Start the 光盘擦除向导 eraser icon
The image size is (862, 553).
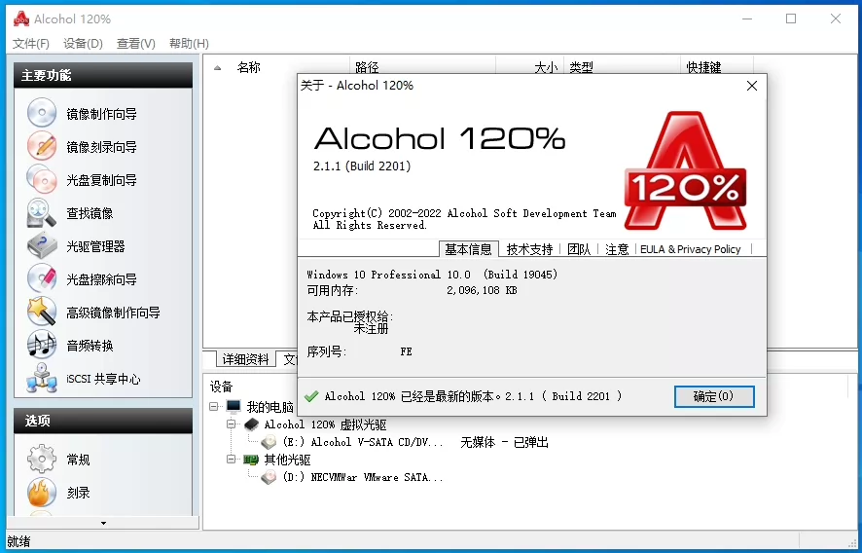[41, 278]
